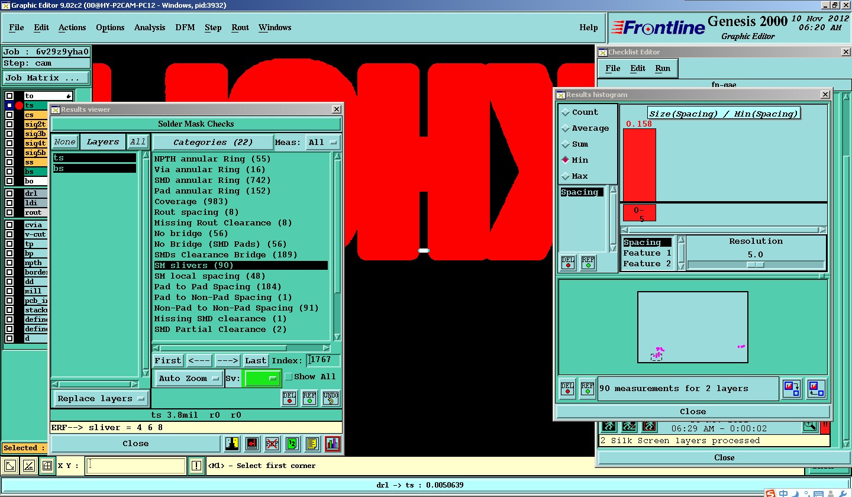Click histogram icon with downward arrow
852x497 pixels.
[x=792, y=389]
